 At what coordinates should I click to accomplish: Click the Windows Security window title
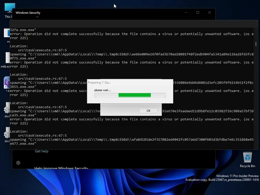(28, 13)
